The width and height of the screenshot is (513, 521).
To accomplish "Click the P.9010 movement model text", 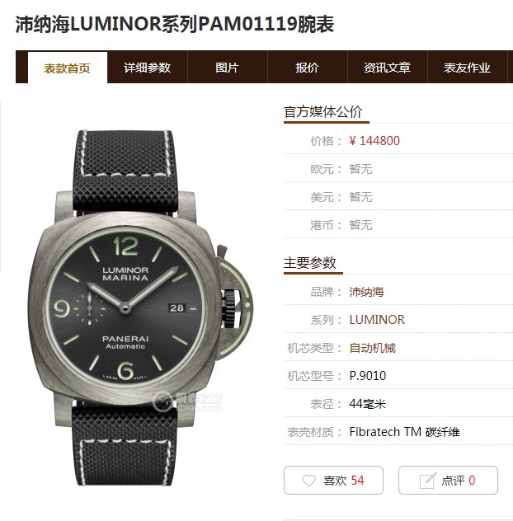I will (367, 376).
